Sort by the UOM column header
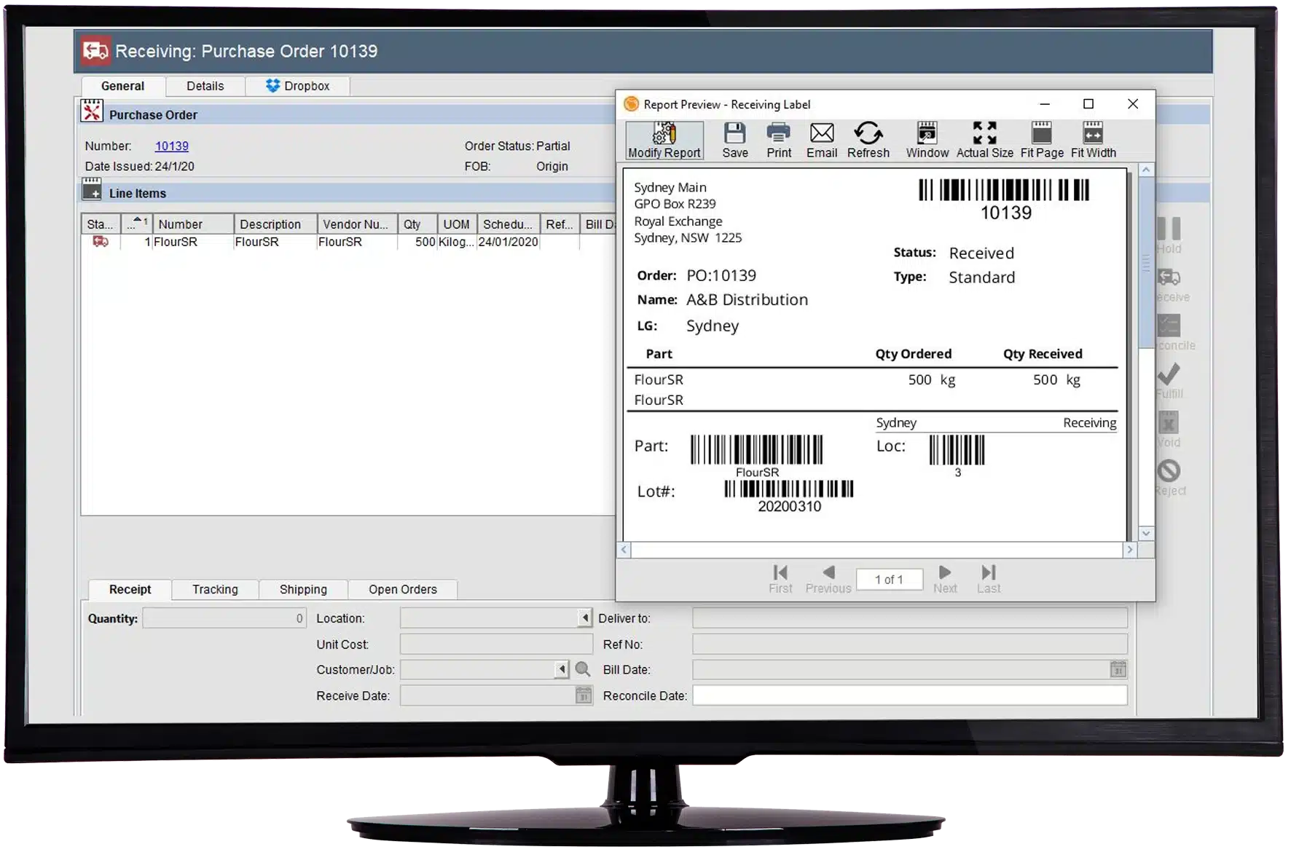Screen dimensions: 1291x860 (457, 224)
